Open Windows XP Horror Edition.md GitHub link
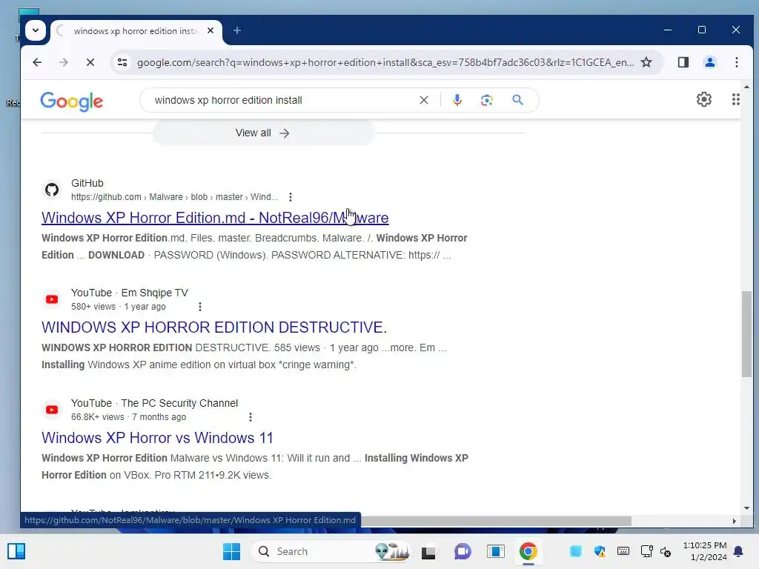The height and width of the screenshot is (569, 759). 215,218
